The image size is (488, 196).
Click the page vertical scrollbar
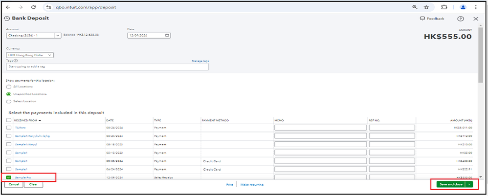coord(481,54)
